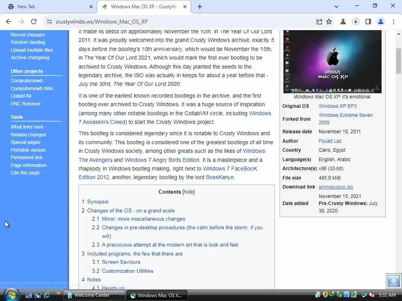Jump to 2.2 Changes in pre-desktop procedures

pos(182,228)
